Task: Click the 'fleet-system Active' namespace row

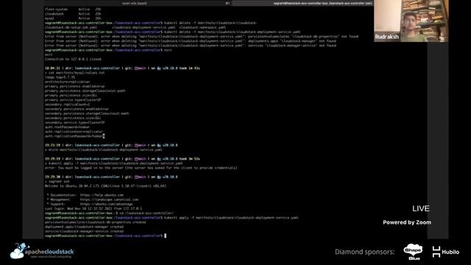Action: click(73, 10)
